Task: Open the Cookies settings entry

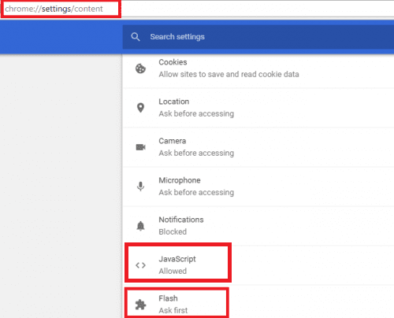Action: click(x=258, y=68)
